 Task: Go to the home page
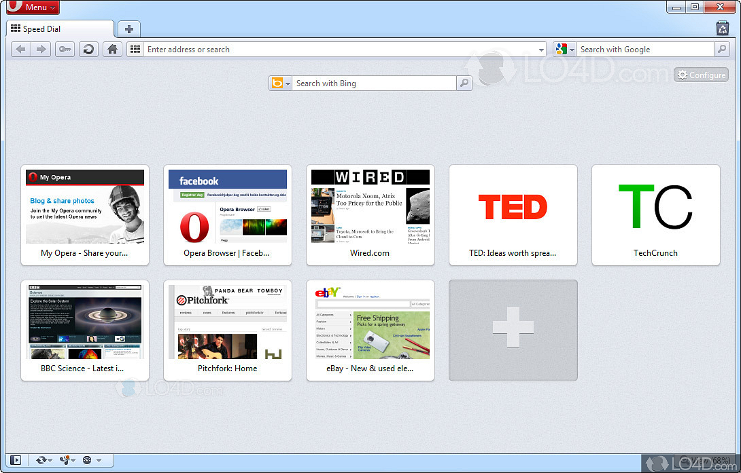[112, 49]
